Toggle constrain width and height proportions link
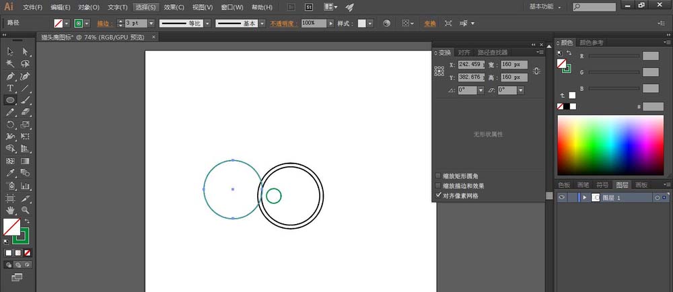The image size is (673, 292). 536,71
